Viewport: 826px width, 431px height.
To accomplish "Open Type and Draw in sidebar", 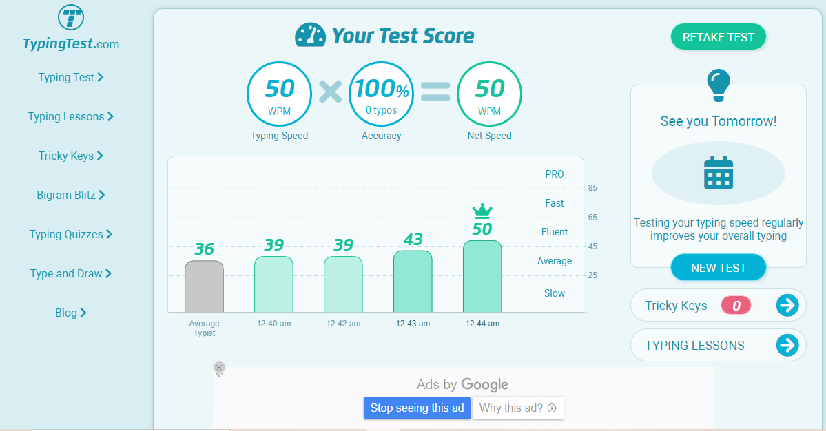I will click(70, 273).
